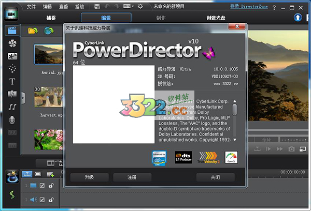Select the pink flowers thumbnail
The image size is (311, 211).
point(49,140)
